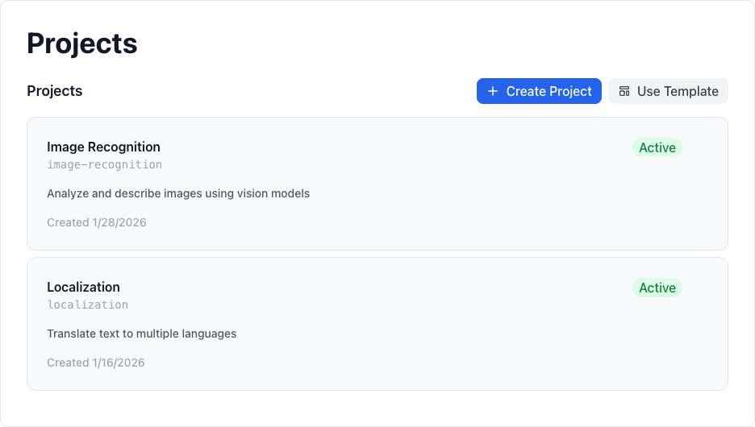Open the Image Recognition project title

coord(103,147)
